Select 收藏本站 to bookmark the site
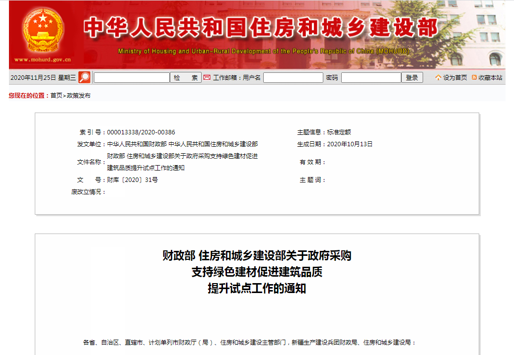Screen dimensions: 514x355 pos(490,78)
